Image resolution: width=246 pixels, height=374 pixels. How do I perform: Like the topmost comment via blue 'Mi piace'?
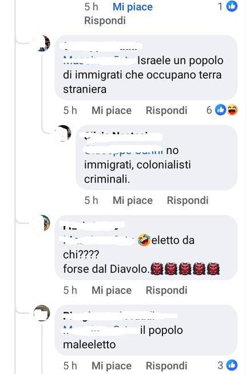[133, 7]
